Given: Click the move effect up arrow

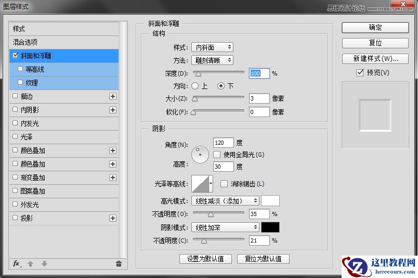Looking at the screenshot, I should [30, 264].
